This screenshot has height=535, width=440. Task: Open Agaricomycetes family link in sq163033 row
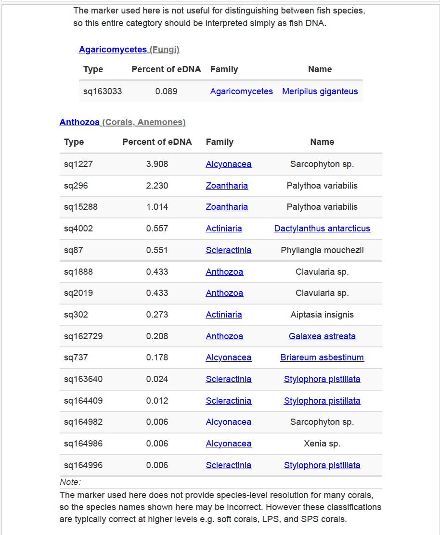[x=241, y=91]
